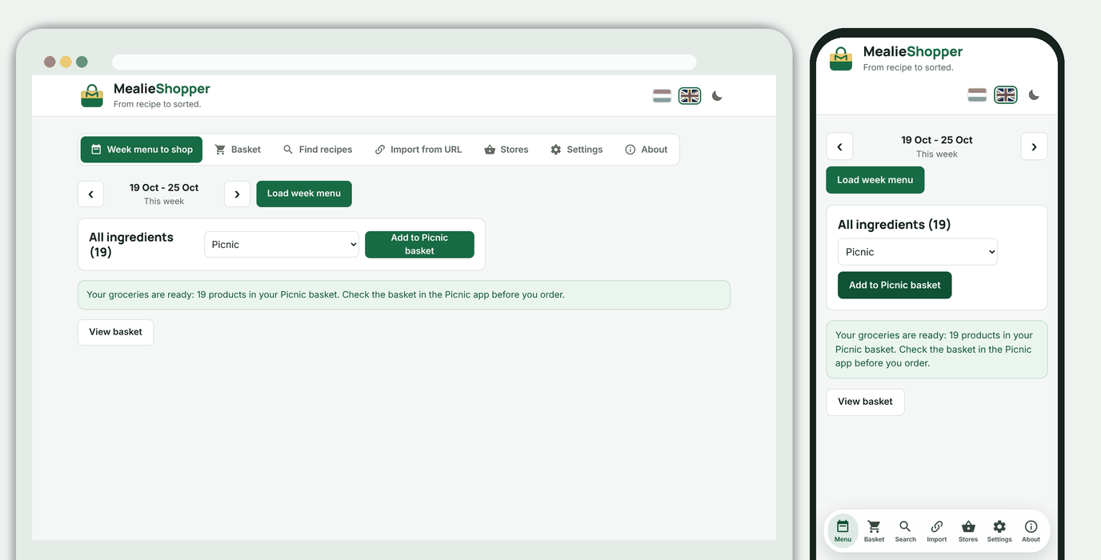Go to previous week in desktop view

click(x=90, y=194)
